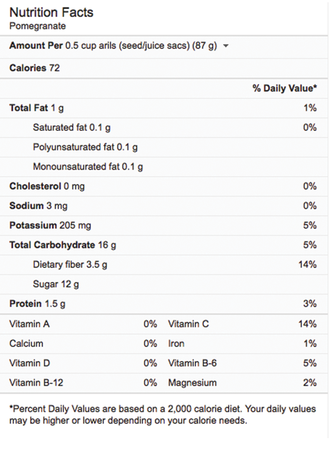Click the 0.5 cup arils serving size text
This screenshot has width=330, height=454.
[141, 46]
